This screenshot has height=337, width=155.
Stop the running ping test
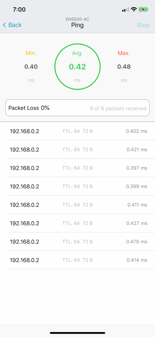click(143, 25)
